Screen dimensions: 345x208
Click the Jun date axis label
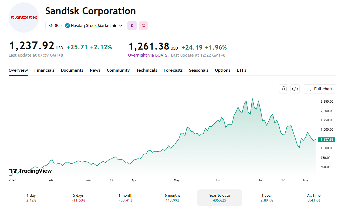point(218,180)
